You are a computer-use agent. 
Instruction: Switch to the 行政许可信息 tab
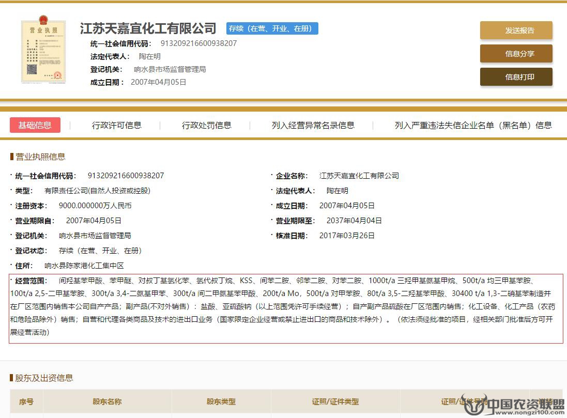point(116,125)
